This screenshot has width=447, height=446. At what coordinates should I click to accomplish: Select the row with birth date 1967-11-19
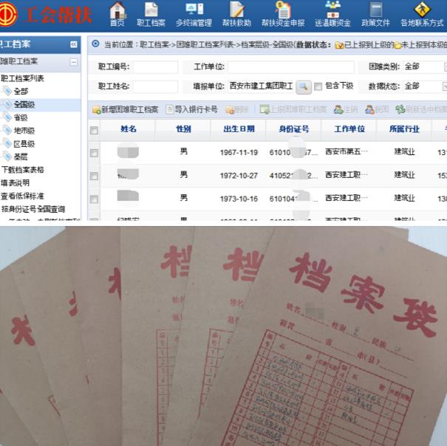[x=94, y=153]
